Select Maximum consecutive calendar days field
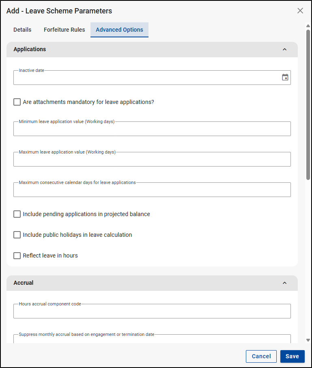This screenshot has height=368, width=312. tap(152, 190)
